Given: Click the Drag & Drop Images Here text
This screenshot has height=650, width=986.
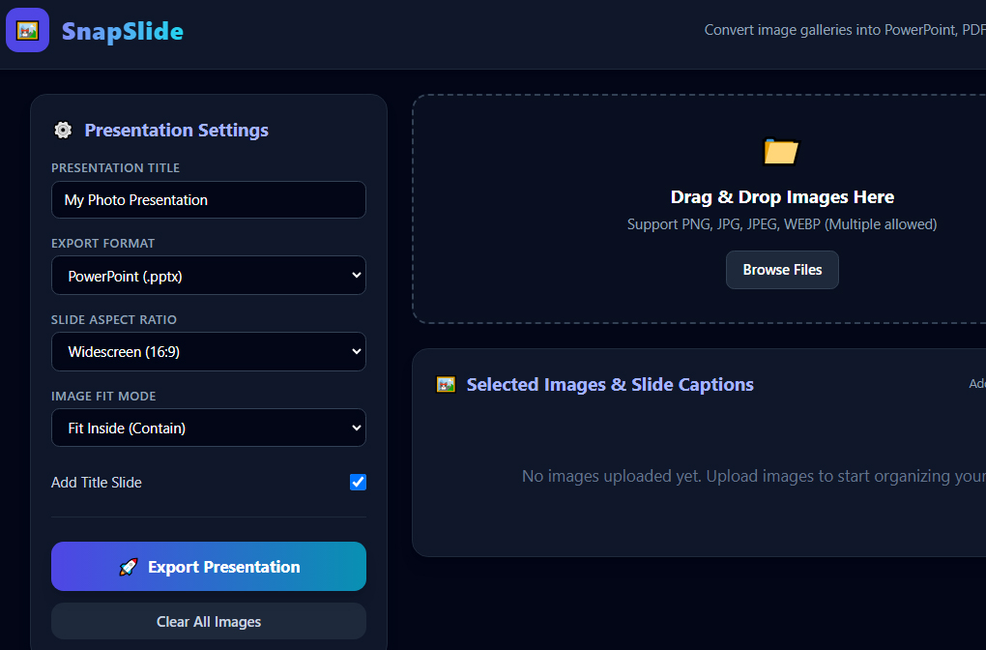Looking at the screenshot, I should [782, 197].
